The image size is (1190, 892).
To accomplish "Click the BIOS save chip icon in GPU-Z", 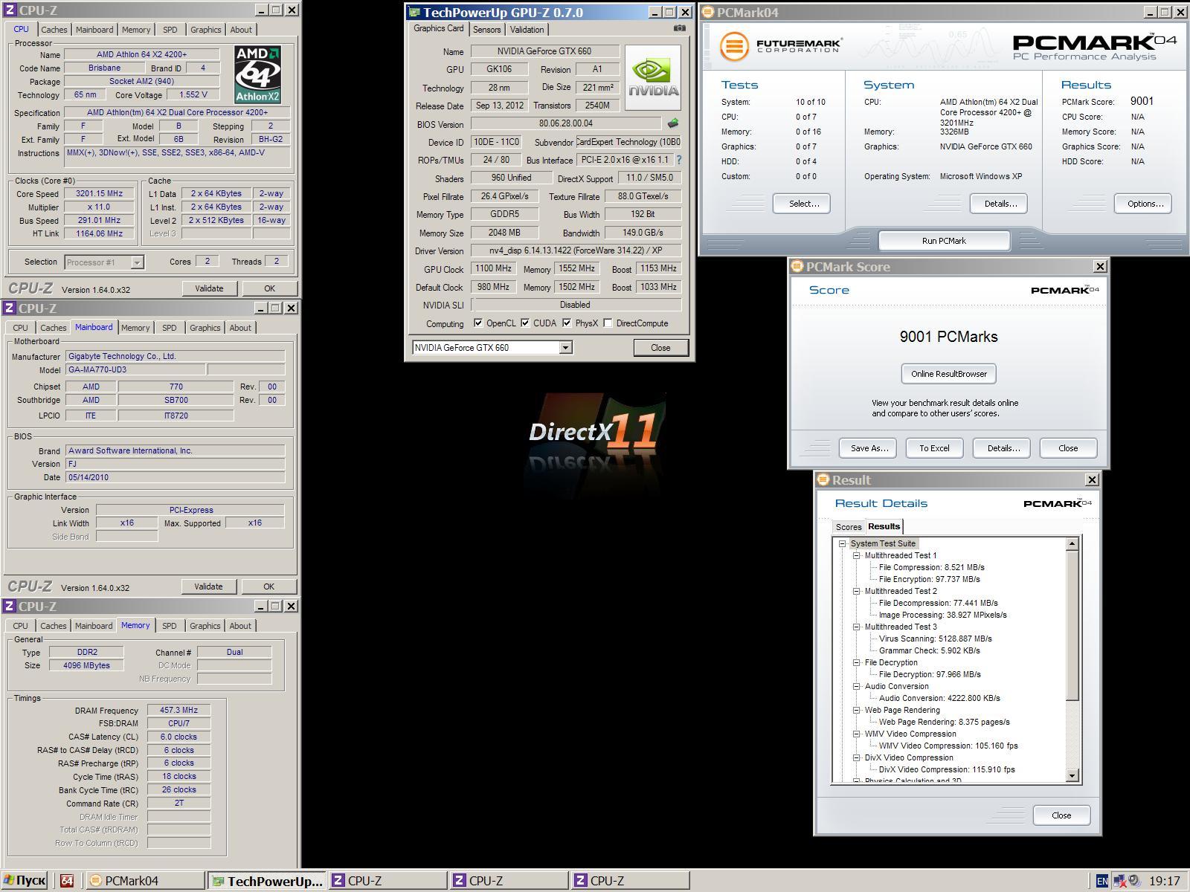I will (673, 123).
